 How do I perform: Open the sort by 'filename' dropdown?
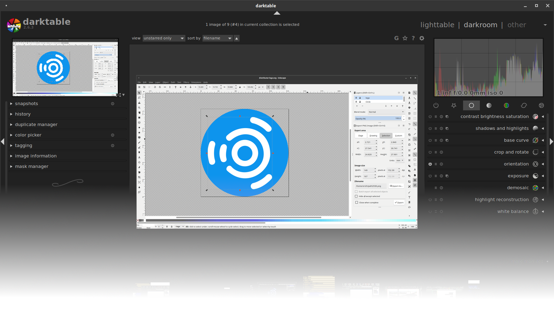click(x=217, y=38)
